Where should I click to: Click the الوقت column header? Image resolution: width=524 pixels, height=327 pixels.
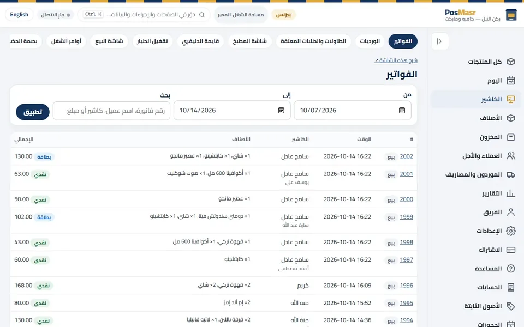tap(364, 140)
